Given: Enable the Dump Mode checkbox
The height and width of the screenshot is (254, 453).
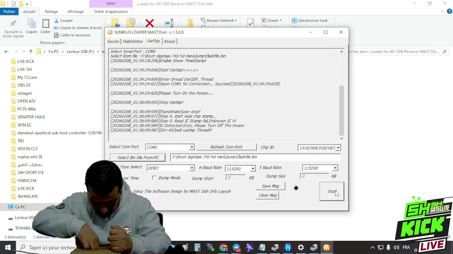Looking at the screenshot, I should tap(154, 178).
